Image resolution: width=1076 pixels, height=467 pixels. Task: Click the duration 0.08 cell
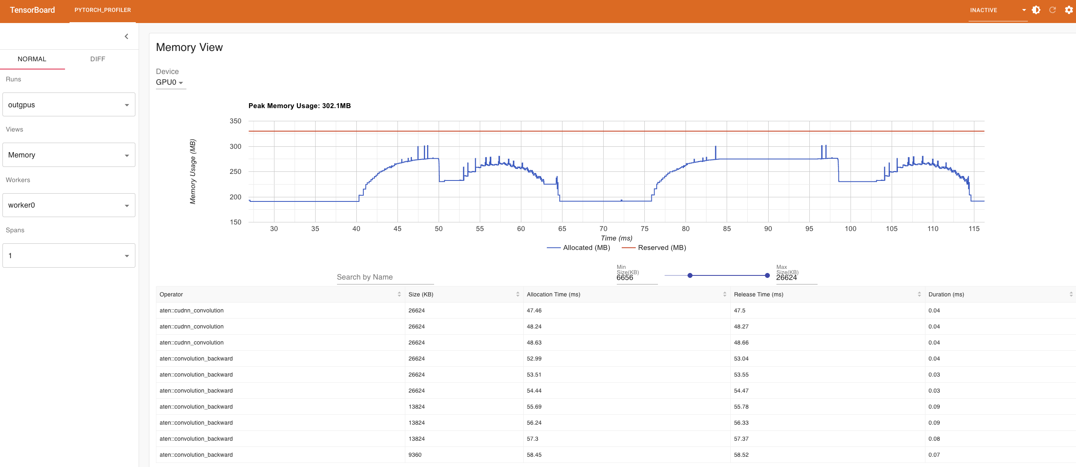point(1000,439)
